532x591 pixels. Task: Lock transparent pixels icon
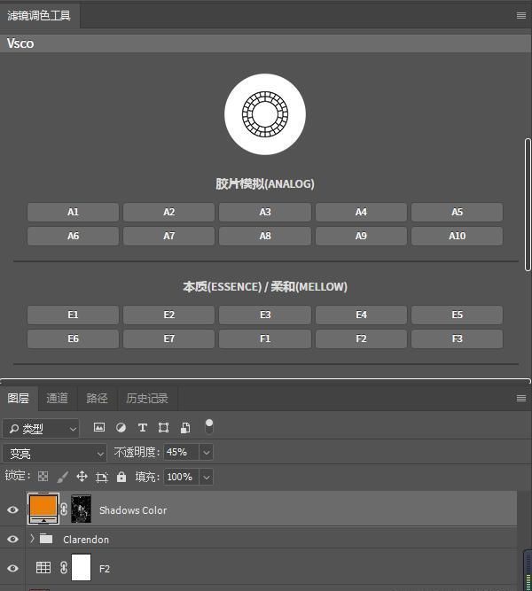coord(43,477)
